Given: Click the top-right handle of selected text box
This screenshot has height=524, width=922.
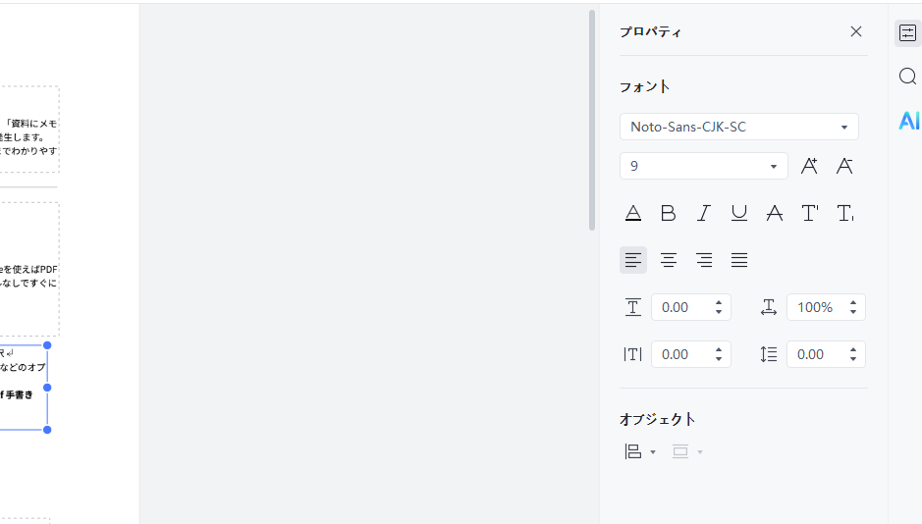Looking at the screenshot, I should (x=48, y=345).
